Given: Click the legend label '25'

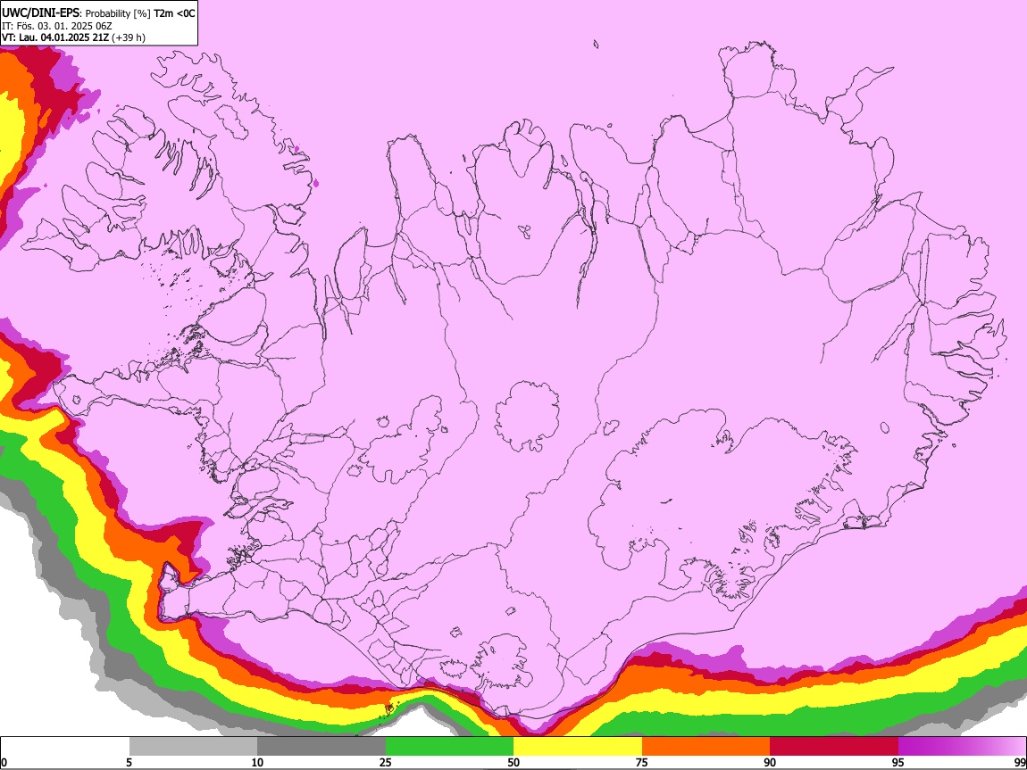Looking at the screenshot, I should point(386,762).
